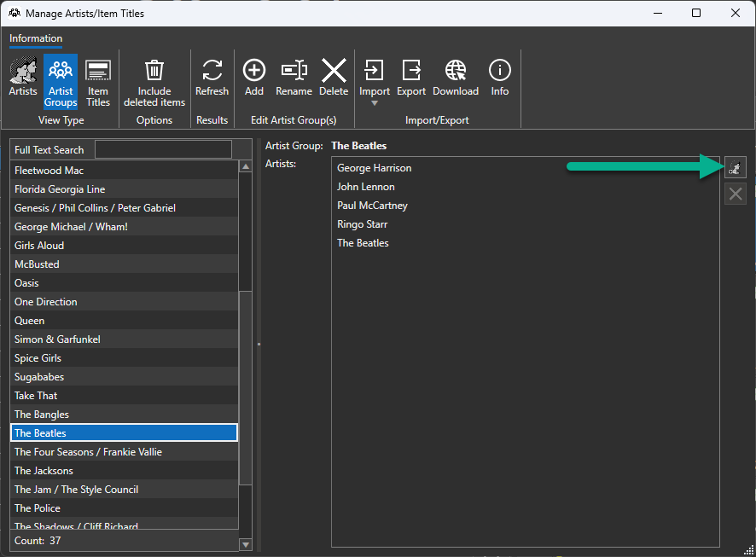The image size is (756, 557).
Task: Select Simon & Garfunkel group
Action: [x=124, y=339]
